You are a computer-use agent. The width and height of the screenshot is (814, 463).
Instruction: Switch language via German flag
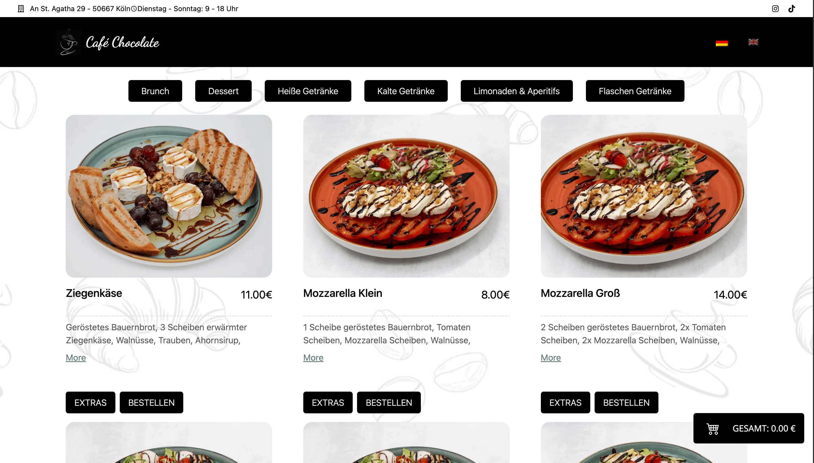point(722,43)
